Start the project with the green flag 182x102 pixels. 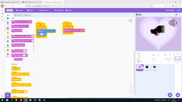137,15
